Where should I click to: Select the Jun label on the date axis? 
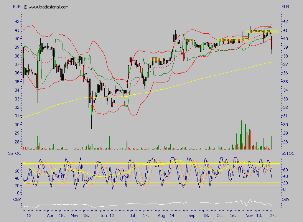click(x=104, y=215)
